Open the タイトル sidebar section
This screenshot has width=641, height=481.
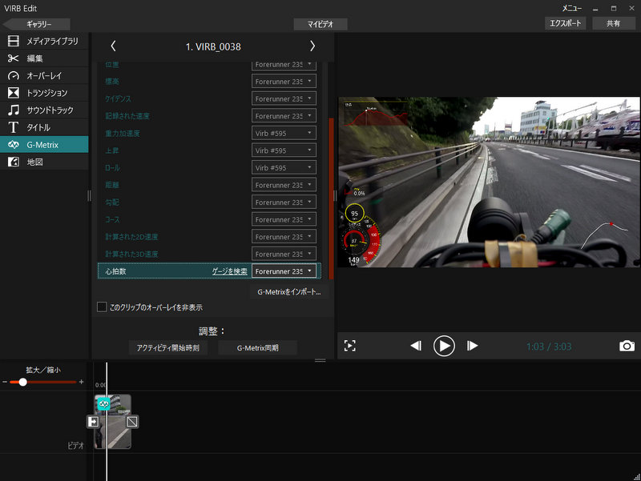pyautogui.click(x=44, y=127)
